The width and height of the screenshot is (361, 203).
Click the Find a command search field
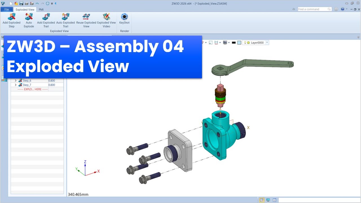pos(314,9)
